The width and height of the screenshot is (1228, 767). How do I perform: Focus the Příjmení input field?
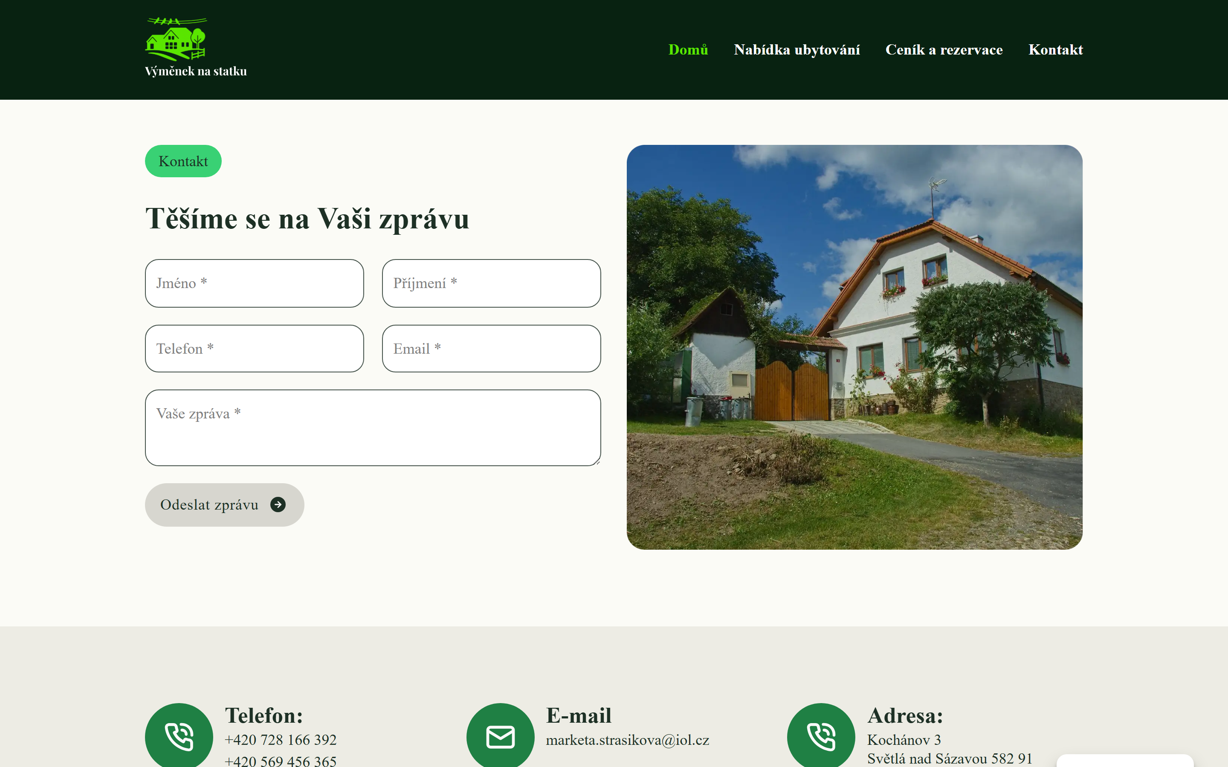point(491,283)
